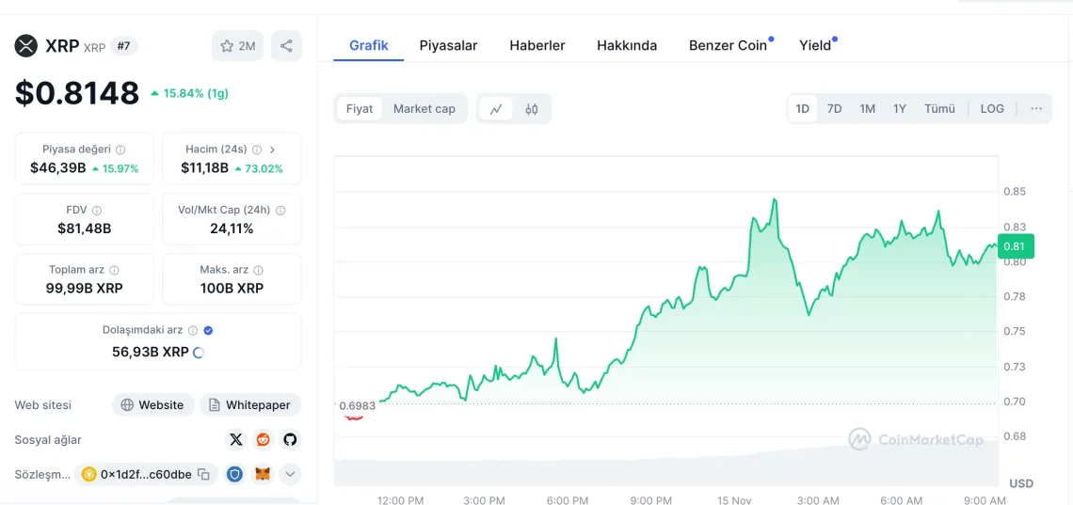Open info icon next to Piyasa değeri
1073x505 pixels.
tap(120, 149)
